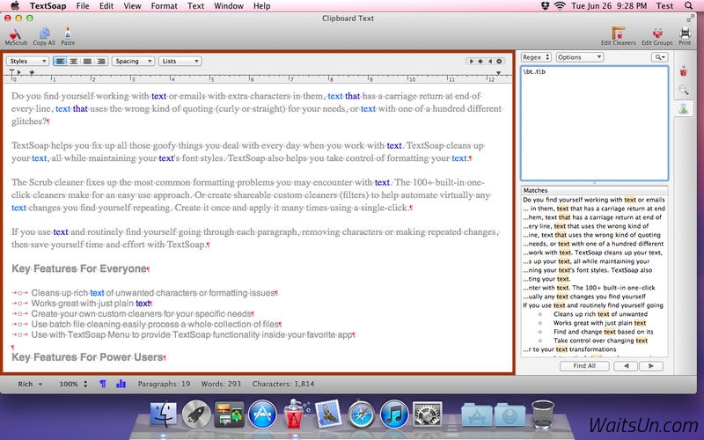
Task: Open iTunes from the Dock
Action: tap(394, 414)
